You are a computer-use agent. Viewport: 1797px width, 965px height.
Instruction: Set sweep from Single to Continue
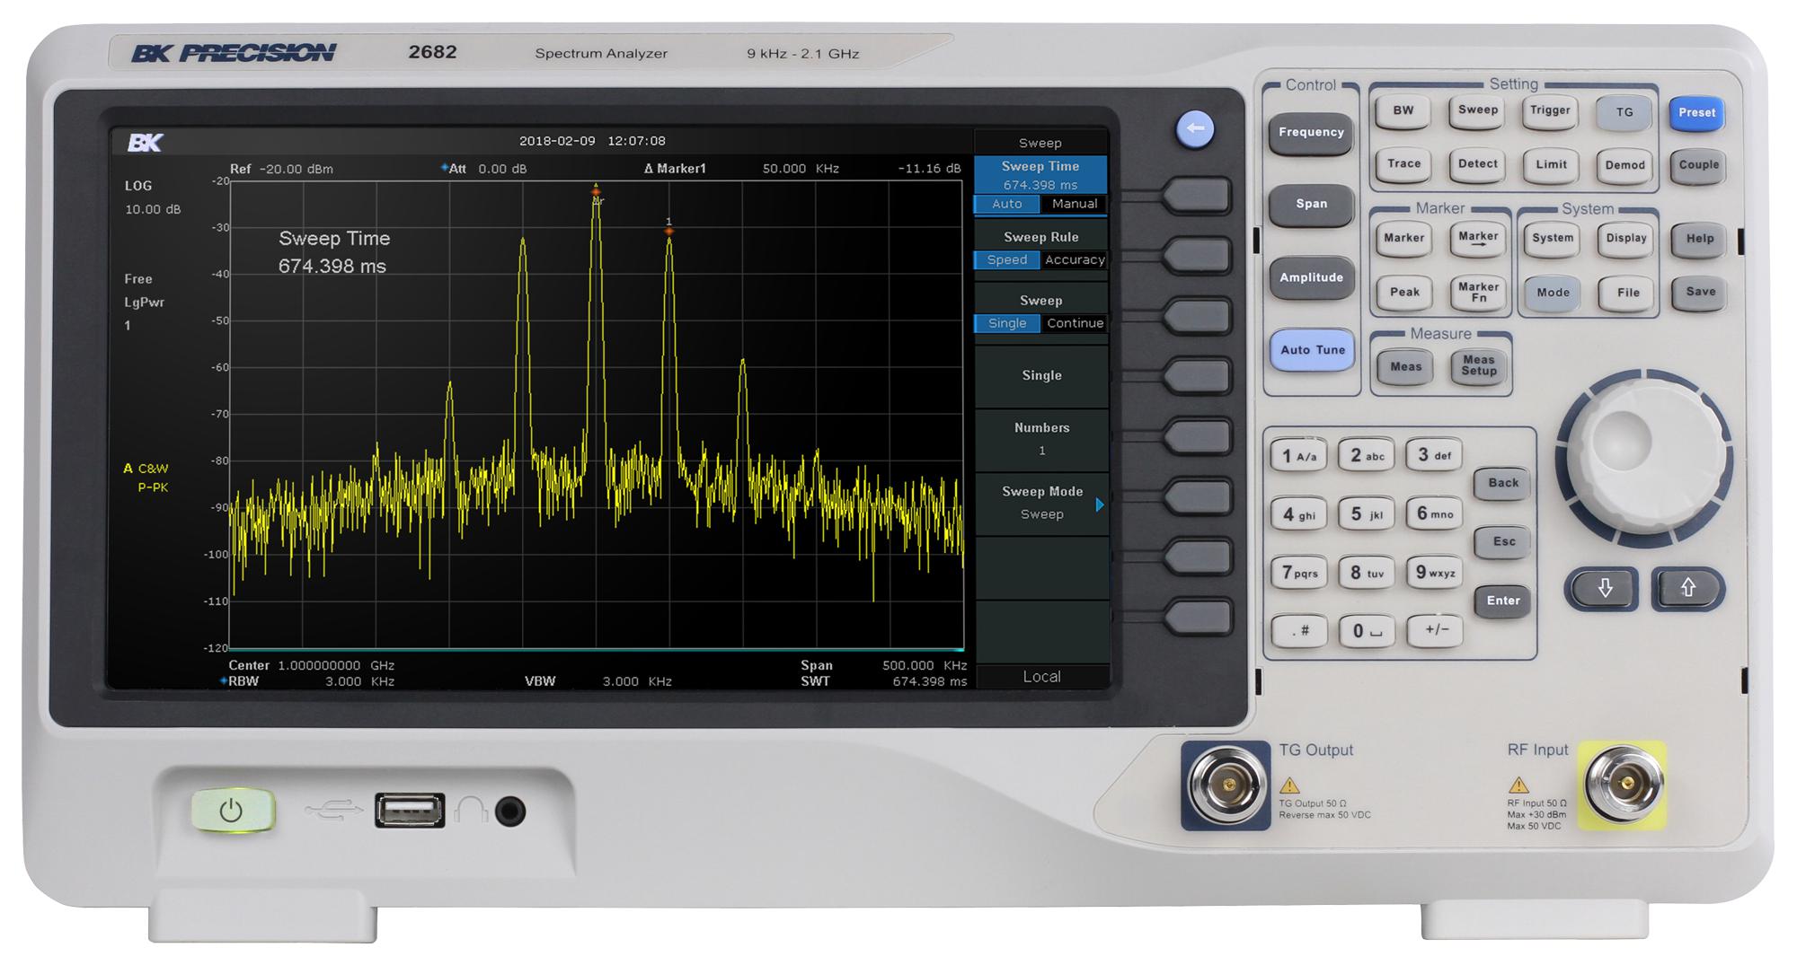click(1075, 322)
